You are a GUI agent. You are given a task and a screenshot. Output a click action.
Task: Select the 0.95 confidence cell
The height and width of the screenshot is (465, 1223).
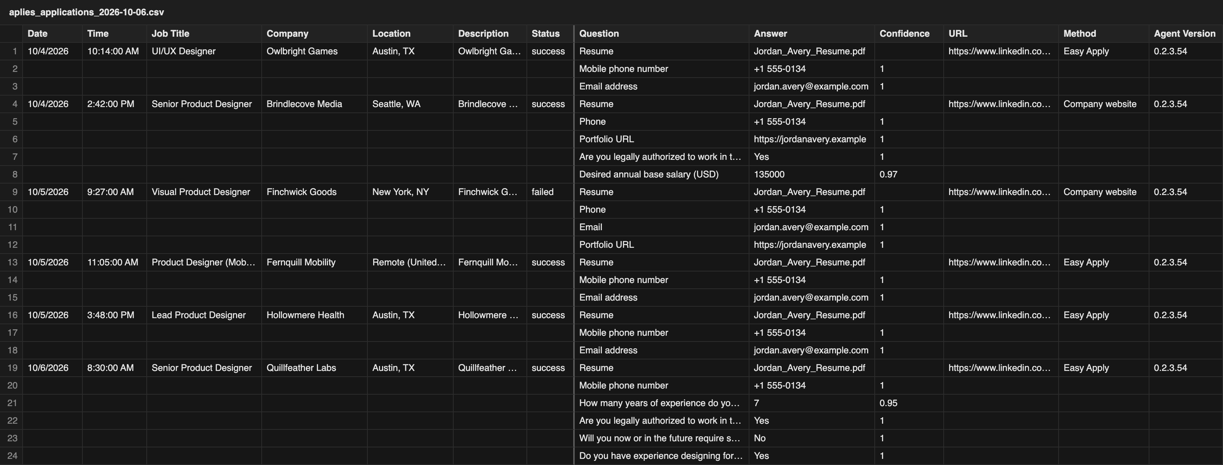(909, 403)
